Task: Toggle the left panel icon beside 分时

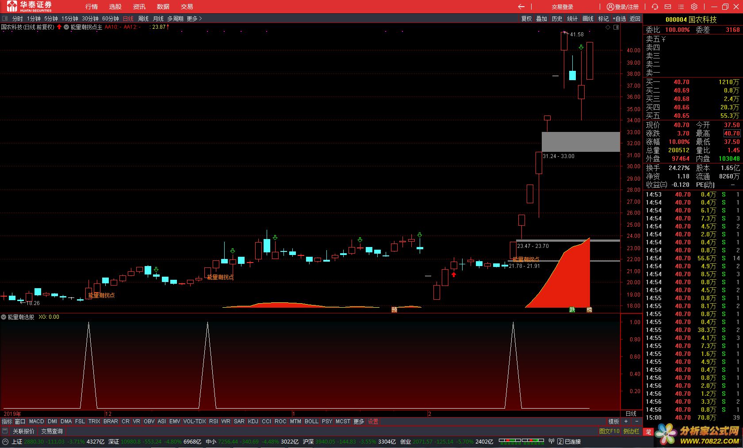Action: click(x=5, y=19)
